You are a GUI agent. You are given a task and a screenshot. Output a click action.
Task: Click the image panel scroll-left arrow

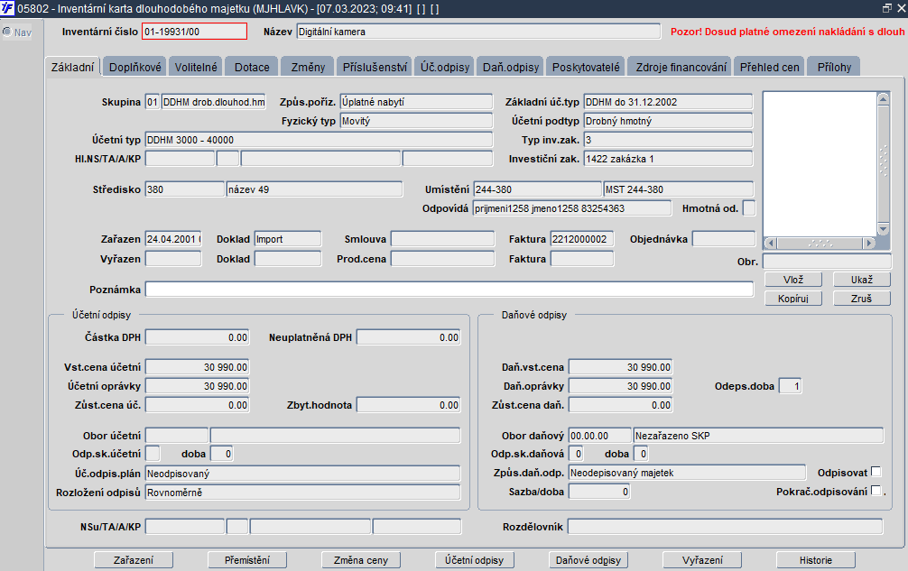(x=770, y=243)
